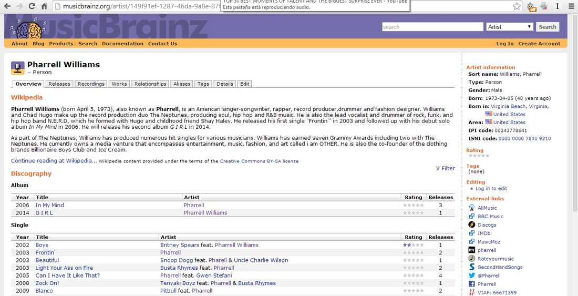The image size is (578, 296).
Task: Click the SecondHandSongs icon
Action: coord(471,267)
